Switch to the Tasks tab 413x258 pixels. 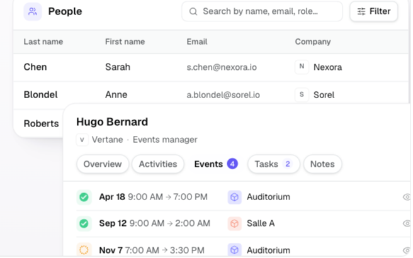(273, 164)
